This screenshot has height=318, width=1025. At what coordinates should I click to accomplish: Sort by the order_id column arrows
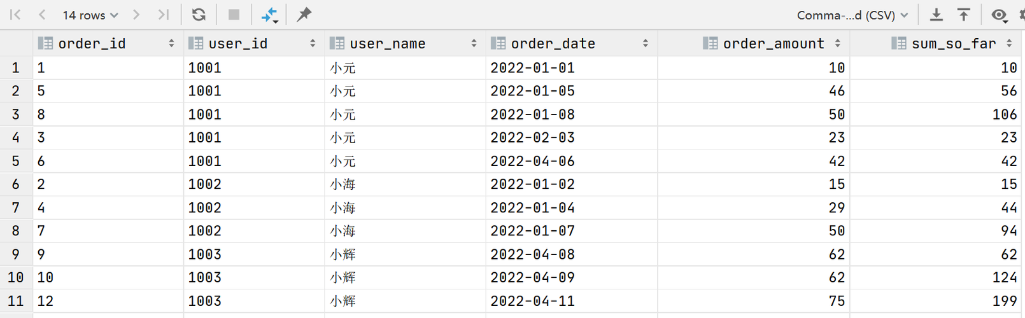click(x=171, y=43)
